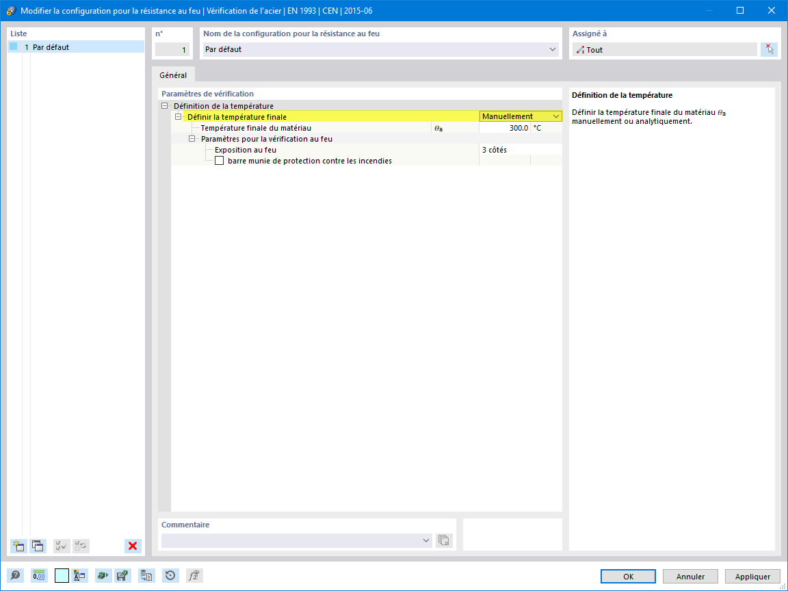The width and height of the screenshot is (788, 591).
Task: Confirm with the OK button
Action: coord(628,577)
